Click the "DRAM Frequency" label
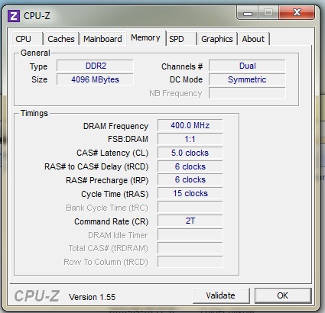 pos(115,126)
